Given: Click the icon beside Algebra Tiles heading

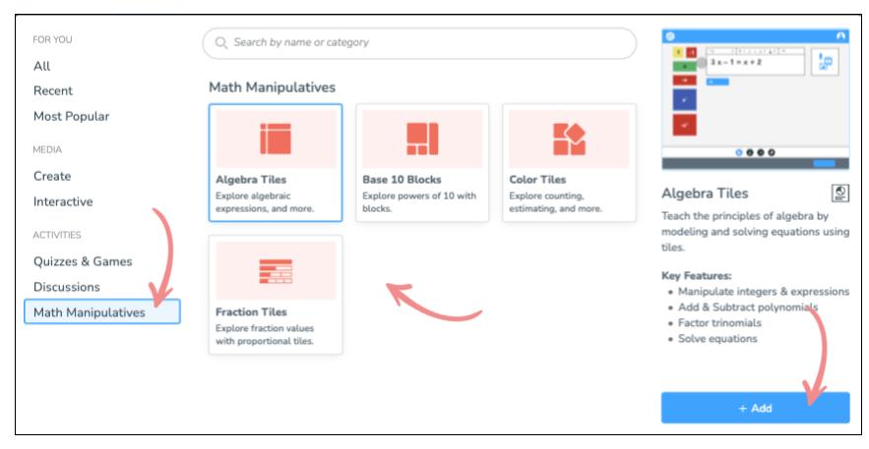Looking at the screenshot, I should (x=839, y=193).
